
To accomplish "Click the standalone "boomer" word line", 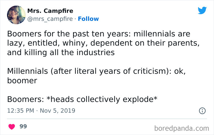I will 22,81.
